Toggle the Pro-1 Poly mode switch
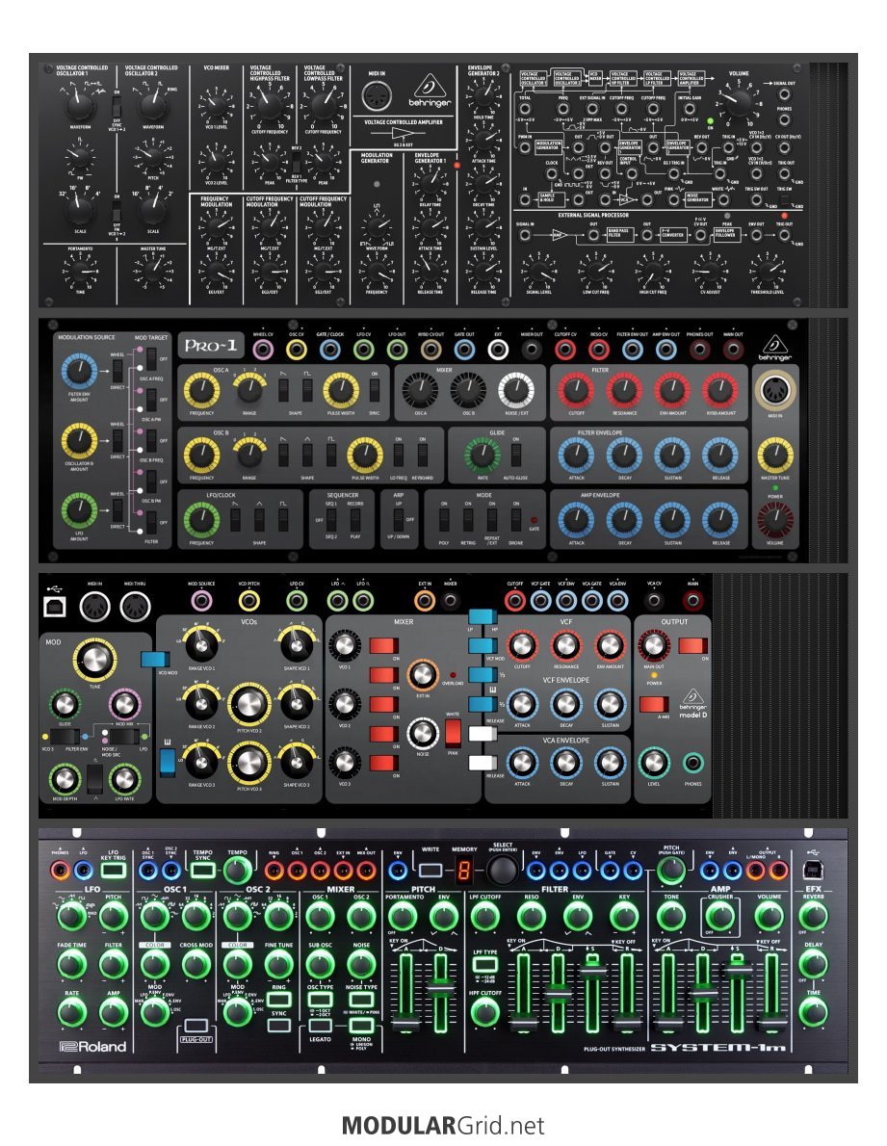The width and height of the screenshot is (887, 1146). [x=443, y=519]
